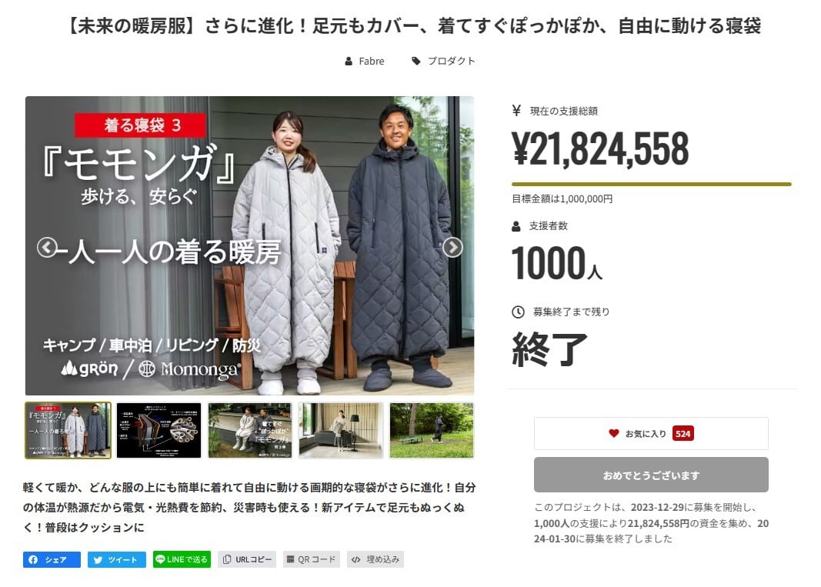Open the 埋め込み embed code button

tap(375, 559)
